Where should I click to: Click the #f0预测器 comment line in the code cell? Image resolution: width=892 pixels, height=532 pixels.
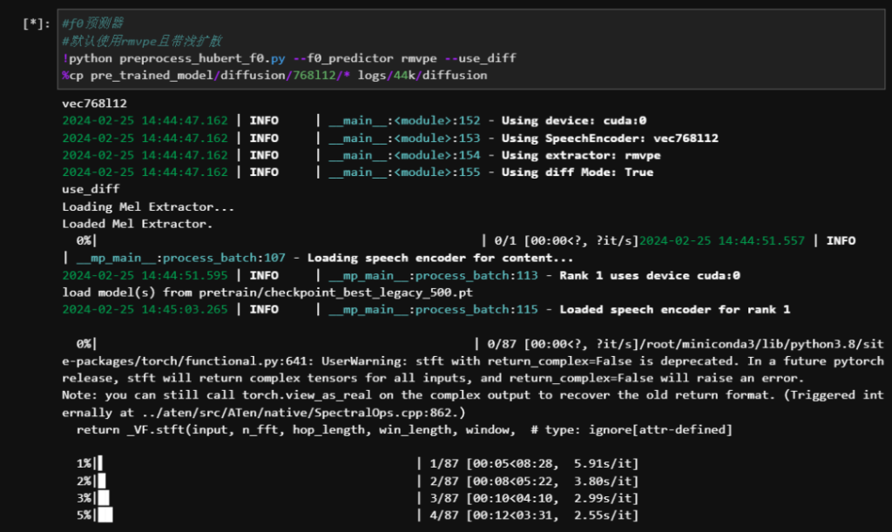(94, 24)
